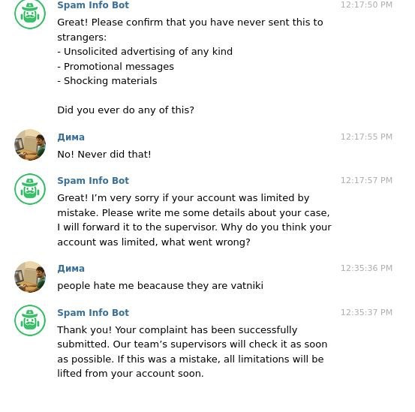Click the 12:17:57 PM timestamp
Screen dimensions: 415x412
pyautogui.click(x=366, y=180)
